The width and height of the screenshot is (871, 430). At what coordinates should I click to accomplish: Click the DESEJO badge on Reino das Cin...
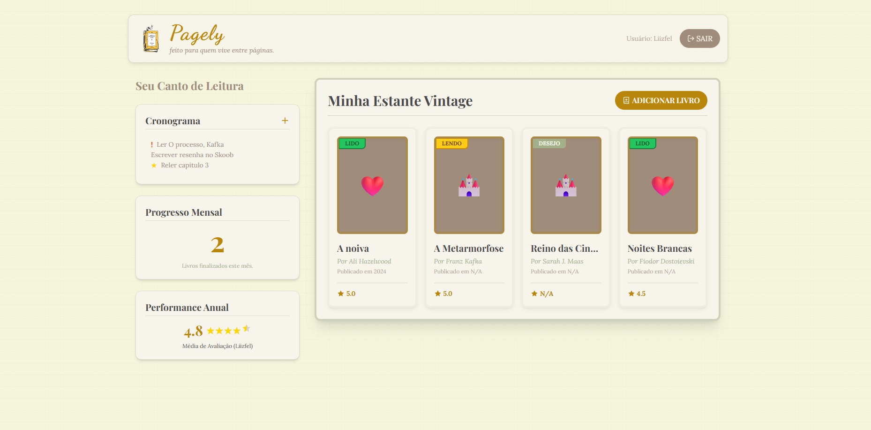click(549, 143)
